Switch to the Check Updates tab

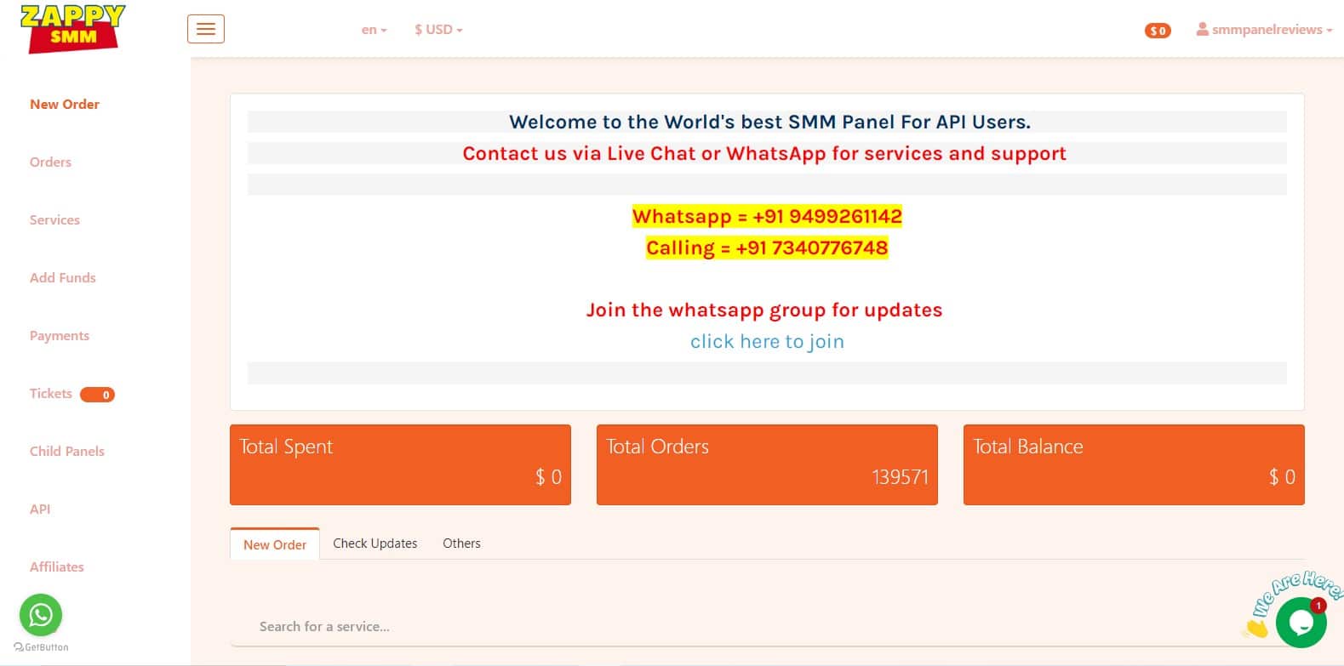[x=375, y=544]
